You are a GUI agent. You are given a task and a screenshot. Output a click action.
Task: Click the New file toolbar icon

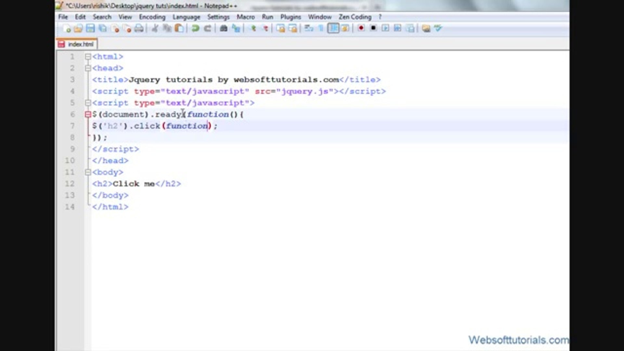click(67, 29)
